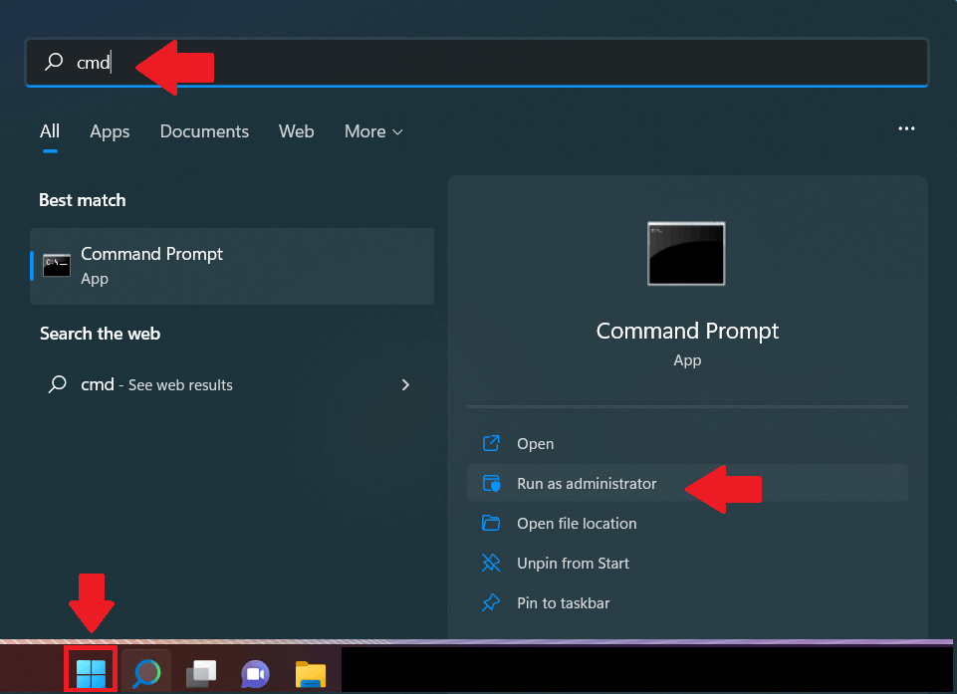Viewport: 957px width, 694px height.
Task: Expand the More dropdown filter
Action: tap(373, 131)
